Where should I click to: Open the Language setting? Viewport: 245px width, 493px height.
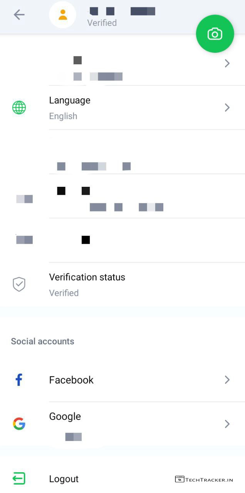tap(70, 101)
